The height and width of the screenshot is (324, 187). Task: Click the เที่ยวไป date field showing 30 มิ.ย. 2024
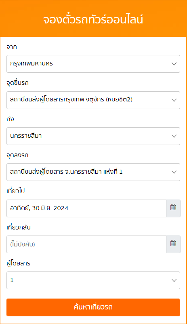pos(86,208)
